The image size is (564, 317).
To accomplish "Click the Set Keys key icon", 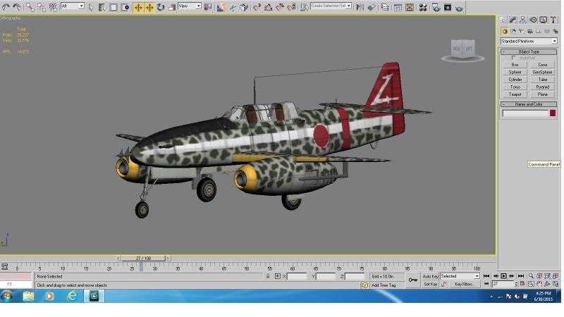I will point(413,280).
